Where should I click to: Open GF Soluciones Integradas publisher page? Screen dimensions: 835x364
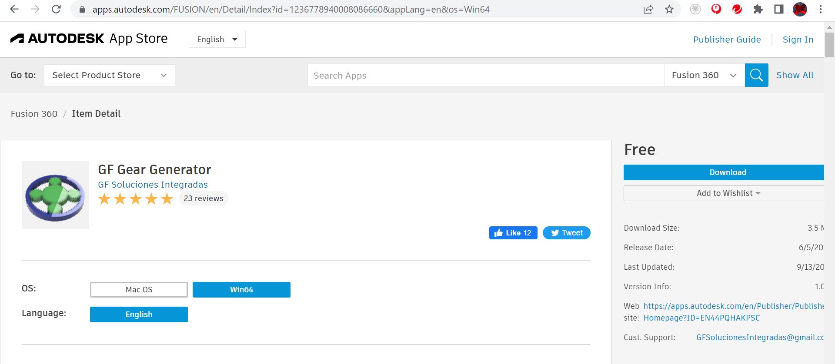tap(153, 185)
